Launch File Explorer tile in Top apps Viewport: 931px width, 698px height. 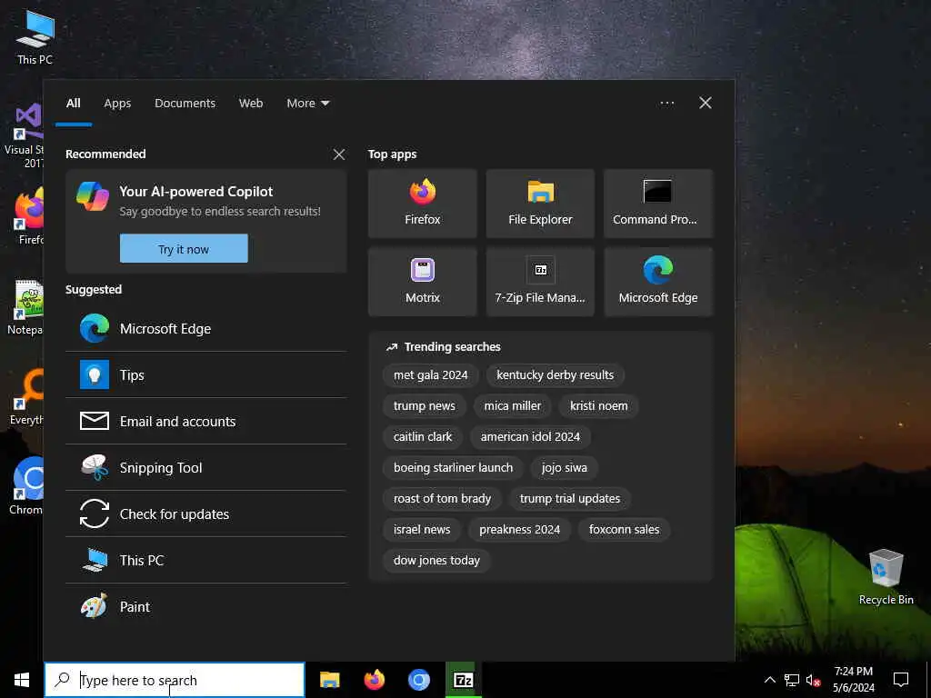point(540,204)
